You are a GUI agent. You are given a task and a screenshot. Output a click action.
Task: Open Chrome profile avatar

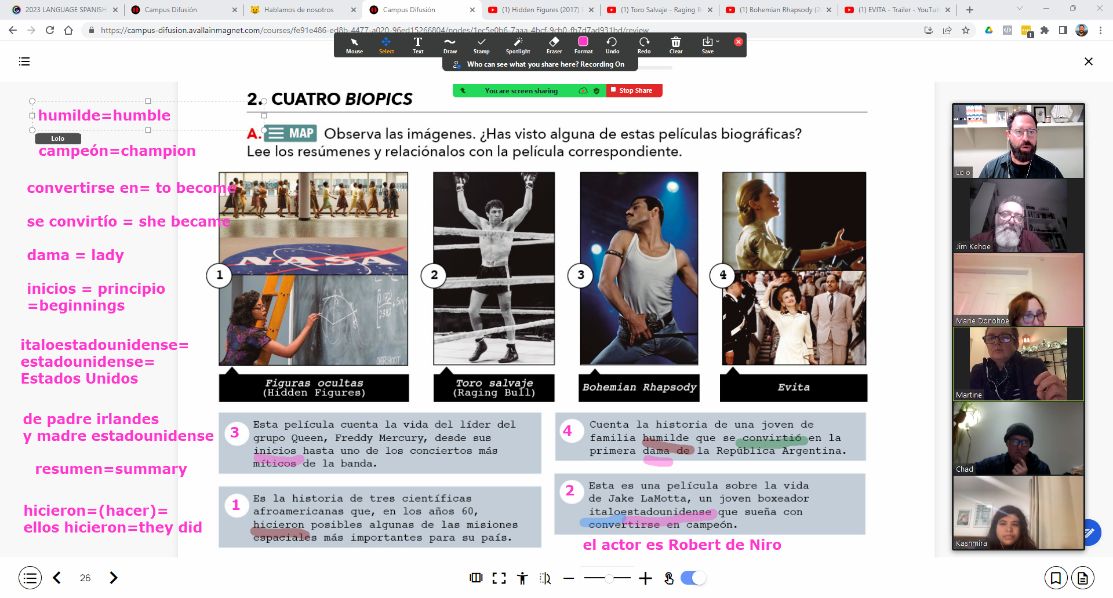tap(1082, 30)
